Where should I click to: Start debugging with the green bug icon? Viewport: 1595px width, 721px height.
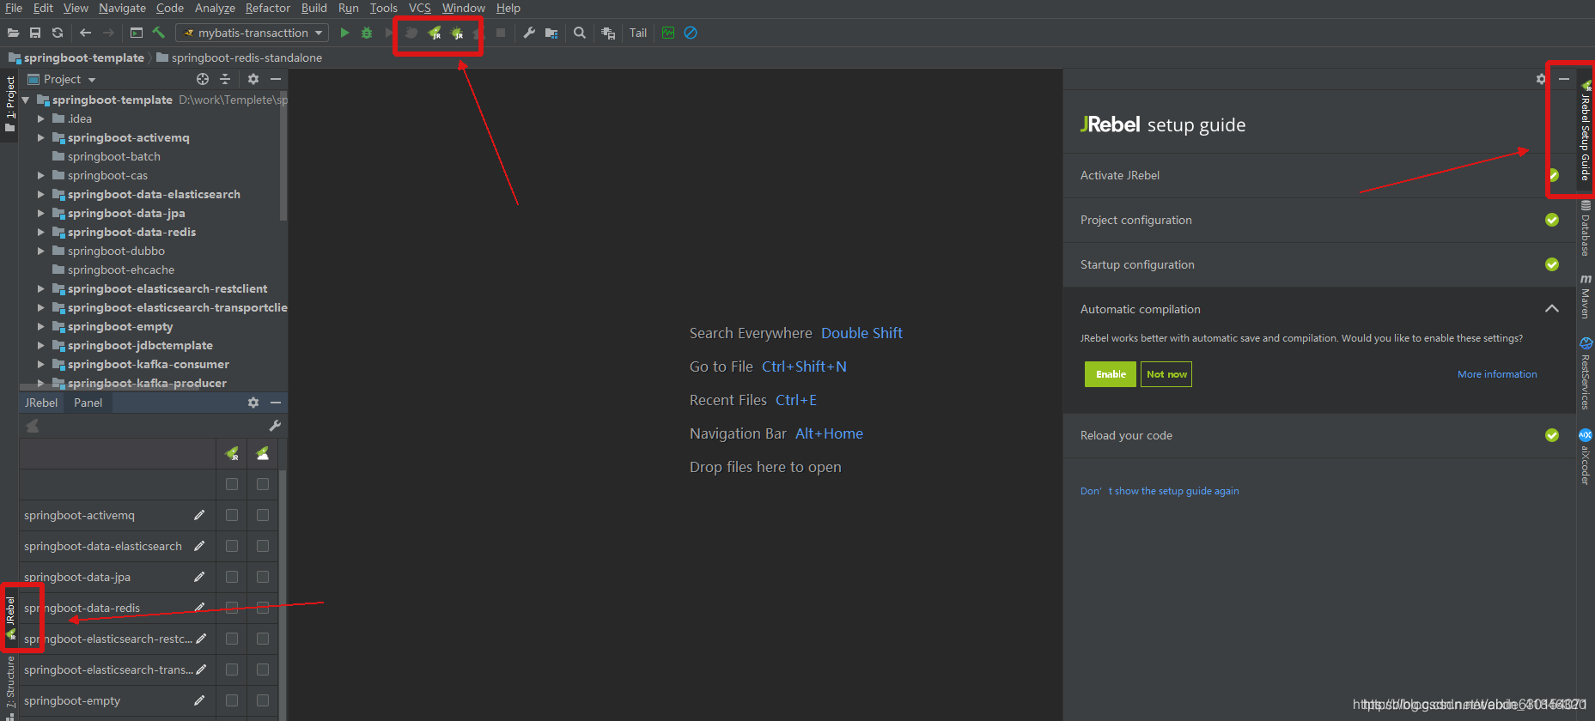tap(367, 33)
